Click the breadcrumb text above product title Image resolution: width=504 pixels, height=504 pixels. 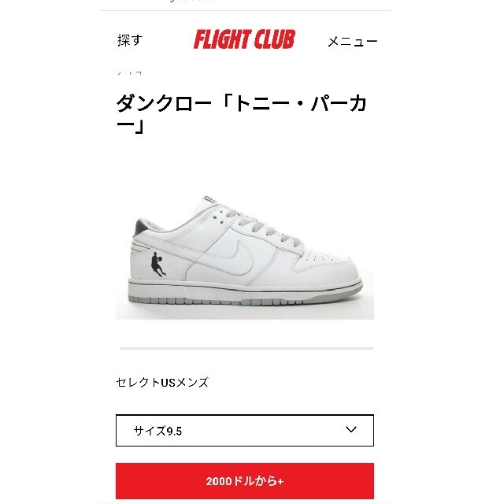(130, 72)
